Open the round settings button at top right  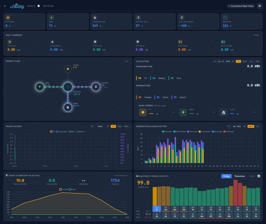260,6
